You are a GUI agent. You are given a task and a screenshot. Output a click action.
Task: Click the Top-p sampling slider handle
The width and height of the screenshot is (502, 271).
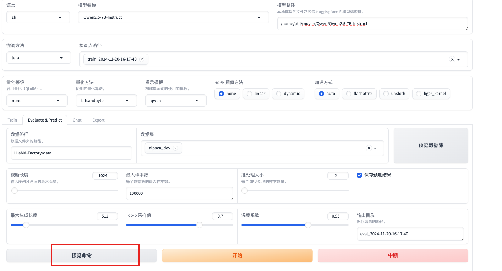click(x=200, y=225)
